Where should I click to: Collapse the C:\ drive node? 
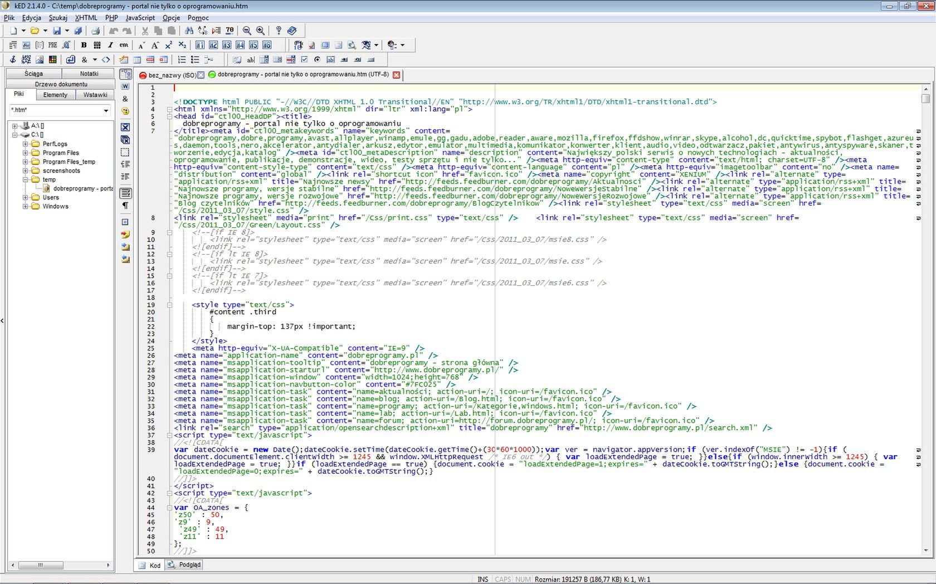click(x=16, y=135)
